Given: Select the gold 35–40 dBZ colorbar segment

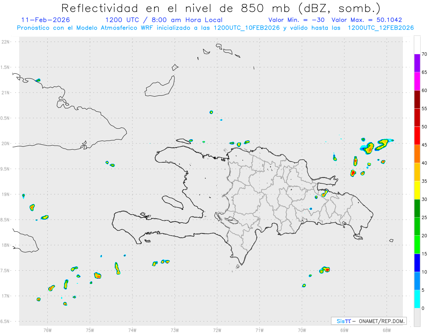Looking at the screenshot, I should click(417, 172).
